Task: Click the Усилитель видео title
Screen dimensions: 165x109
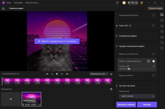Action: click(x=16, y=8)
